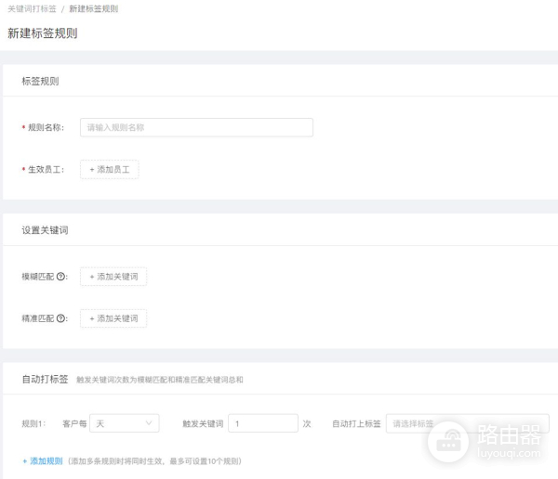Click the 新建标签规则 page title
Screen dimensions: 558x479
click(x=43, y=33)
